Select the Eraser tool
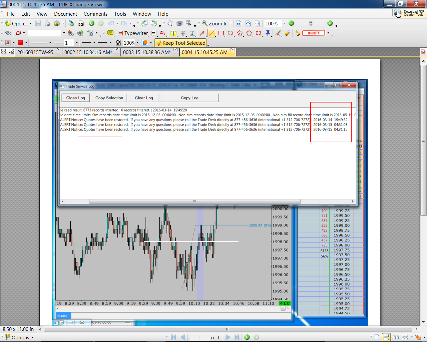This screenshot has height=342, width=427. [287, 33]
